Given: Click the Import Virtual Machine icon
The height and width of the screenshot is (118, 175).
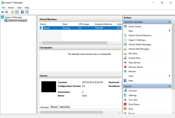Looking at the screenshot, I should (x=125, y=35).
